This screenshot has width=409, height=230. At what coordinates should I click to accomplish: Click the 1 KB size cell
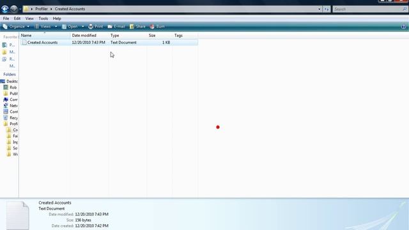(x=166, y=43)
